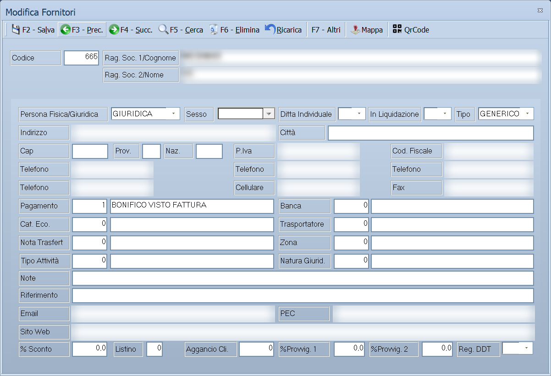Open Persona Fisica/Giuridica dropdown
This screenshot has width=551, height=376.
click(173, 114)
